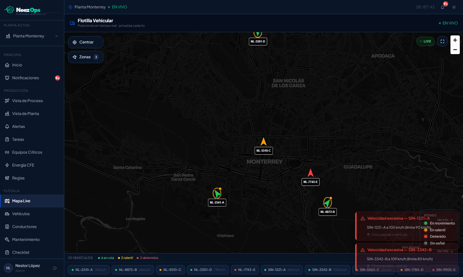
Task: Click the EN VIVO status beside Planta Monterrey
Action: point(118,7)
